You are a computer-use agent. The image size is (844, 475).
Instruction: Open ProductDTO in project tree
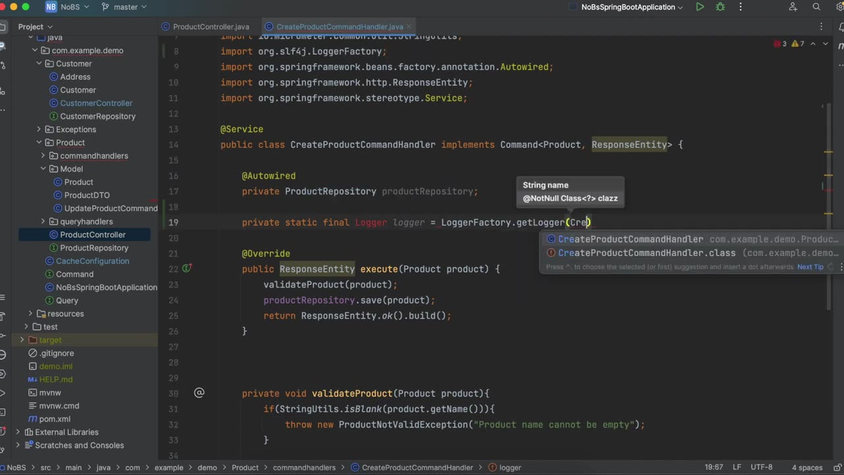click(86, 195)
